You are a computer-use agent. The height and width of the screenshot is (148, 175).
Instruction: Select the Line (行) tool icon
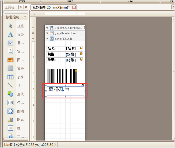point(10,85)
